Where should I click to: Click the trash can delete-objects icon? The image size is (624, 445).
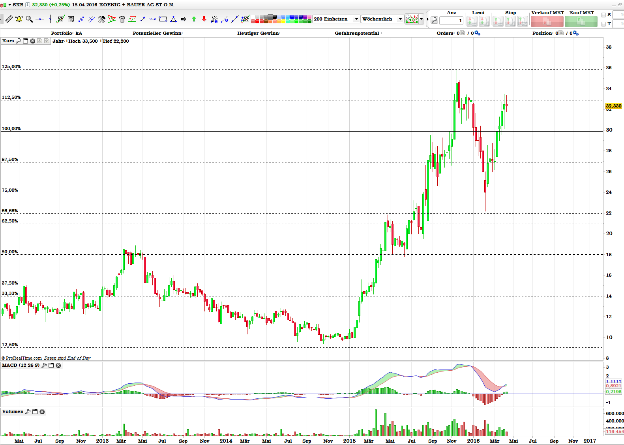click(122, 19)
